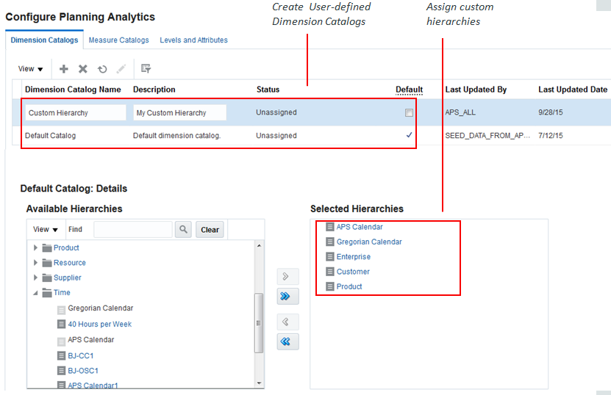Select the 40 Hours per Week hierarchy
Image resolution: width=611 pixels, height=395 pixels.
pyautogui.click(x=99, y=324)
